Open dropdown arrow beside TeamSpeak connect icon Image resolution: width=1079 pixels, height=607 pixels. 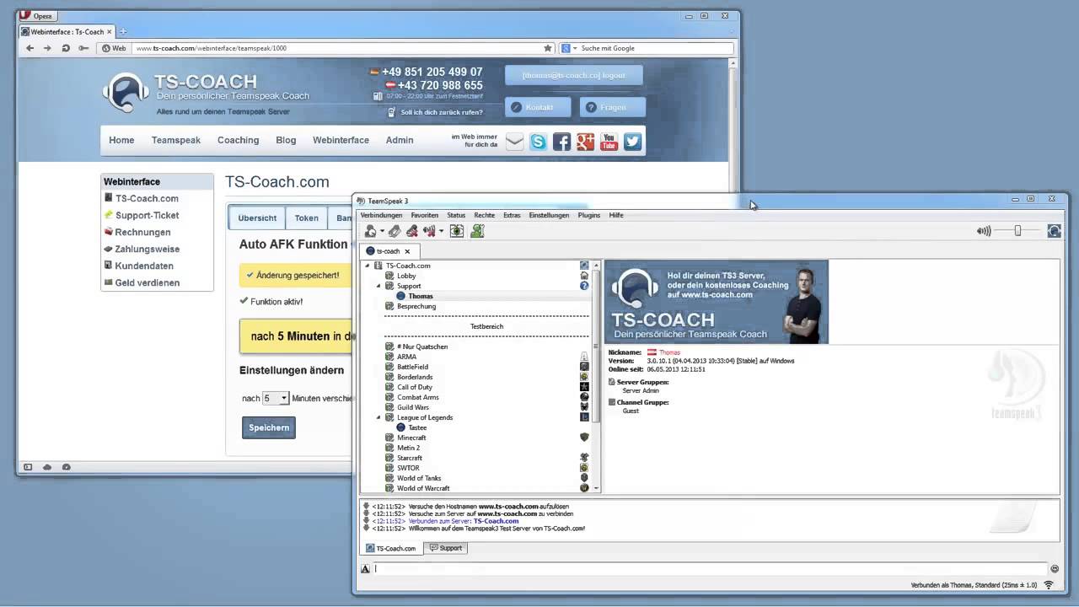pos(382,232)
